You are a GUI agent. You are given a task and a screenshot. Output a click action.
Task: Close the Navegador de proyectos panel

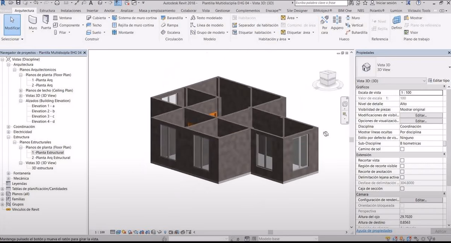(85, 53)
